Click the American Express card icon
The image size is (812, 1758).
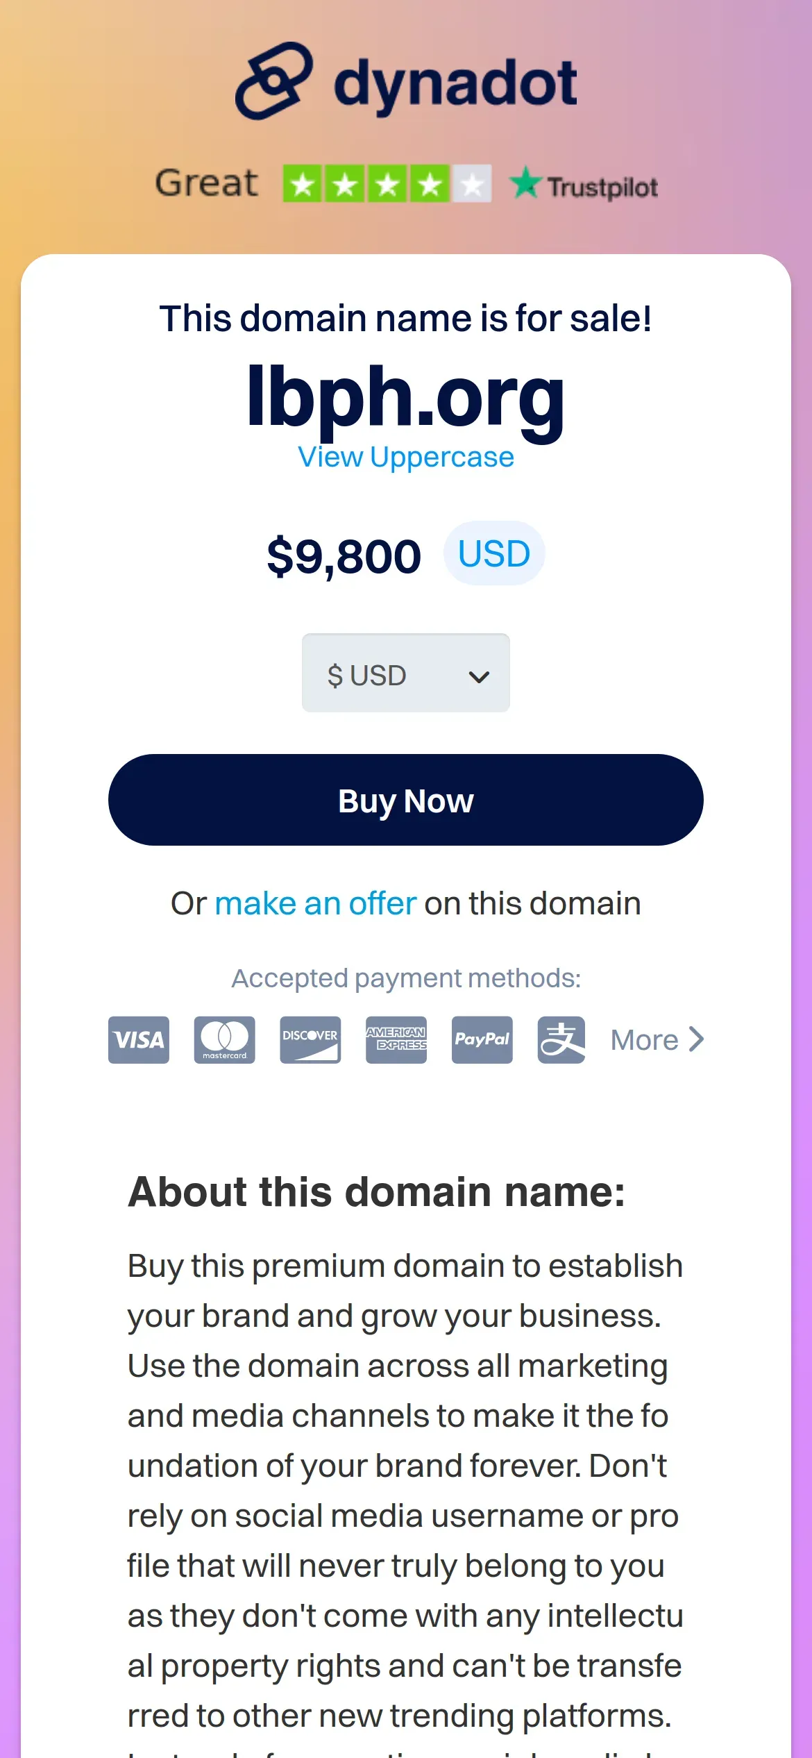click(396, 1039)
